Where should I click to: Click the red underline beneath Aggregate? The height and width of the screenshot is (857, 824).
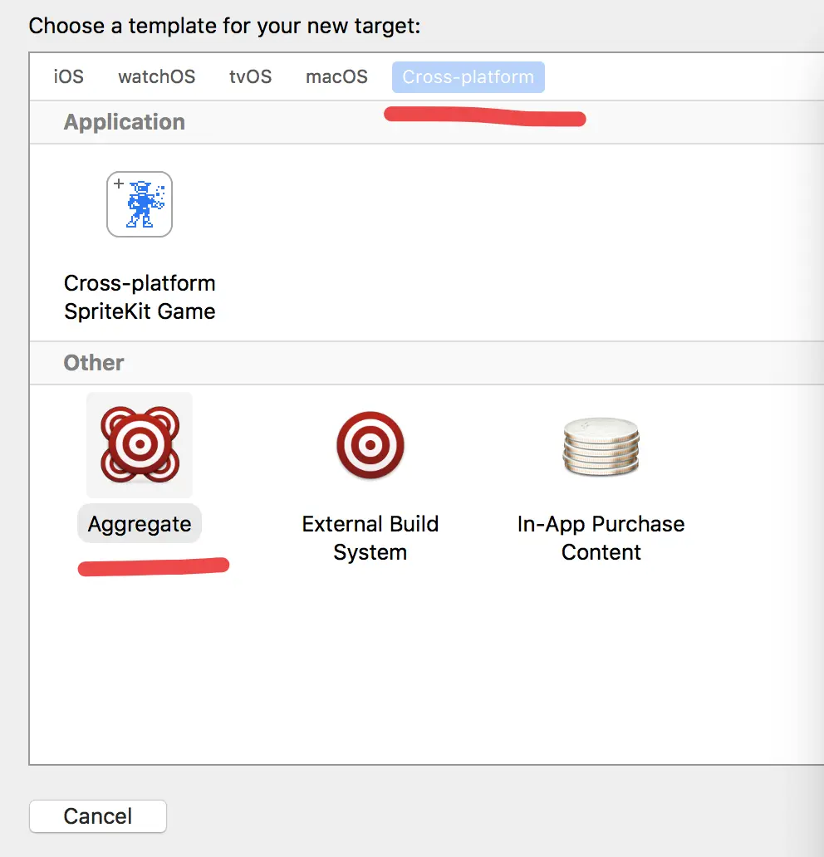pyautogui.click(x=154, y=566)
